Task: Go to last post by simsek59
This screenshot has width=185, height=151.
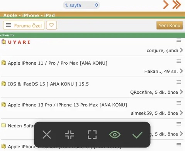Action: 182,113
